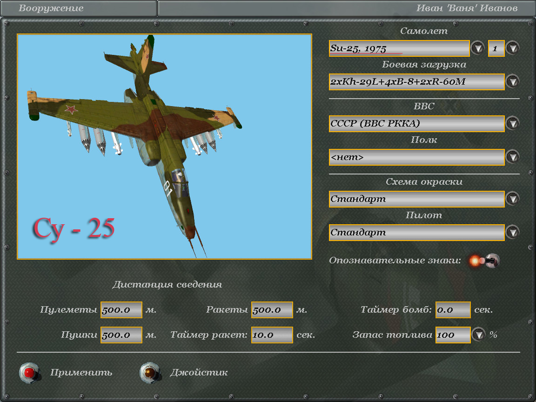The height and width of the screenshot is (402, 536).
Task: Open the ВВС air force dropdown arrow
Action: coord(512,123)
